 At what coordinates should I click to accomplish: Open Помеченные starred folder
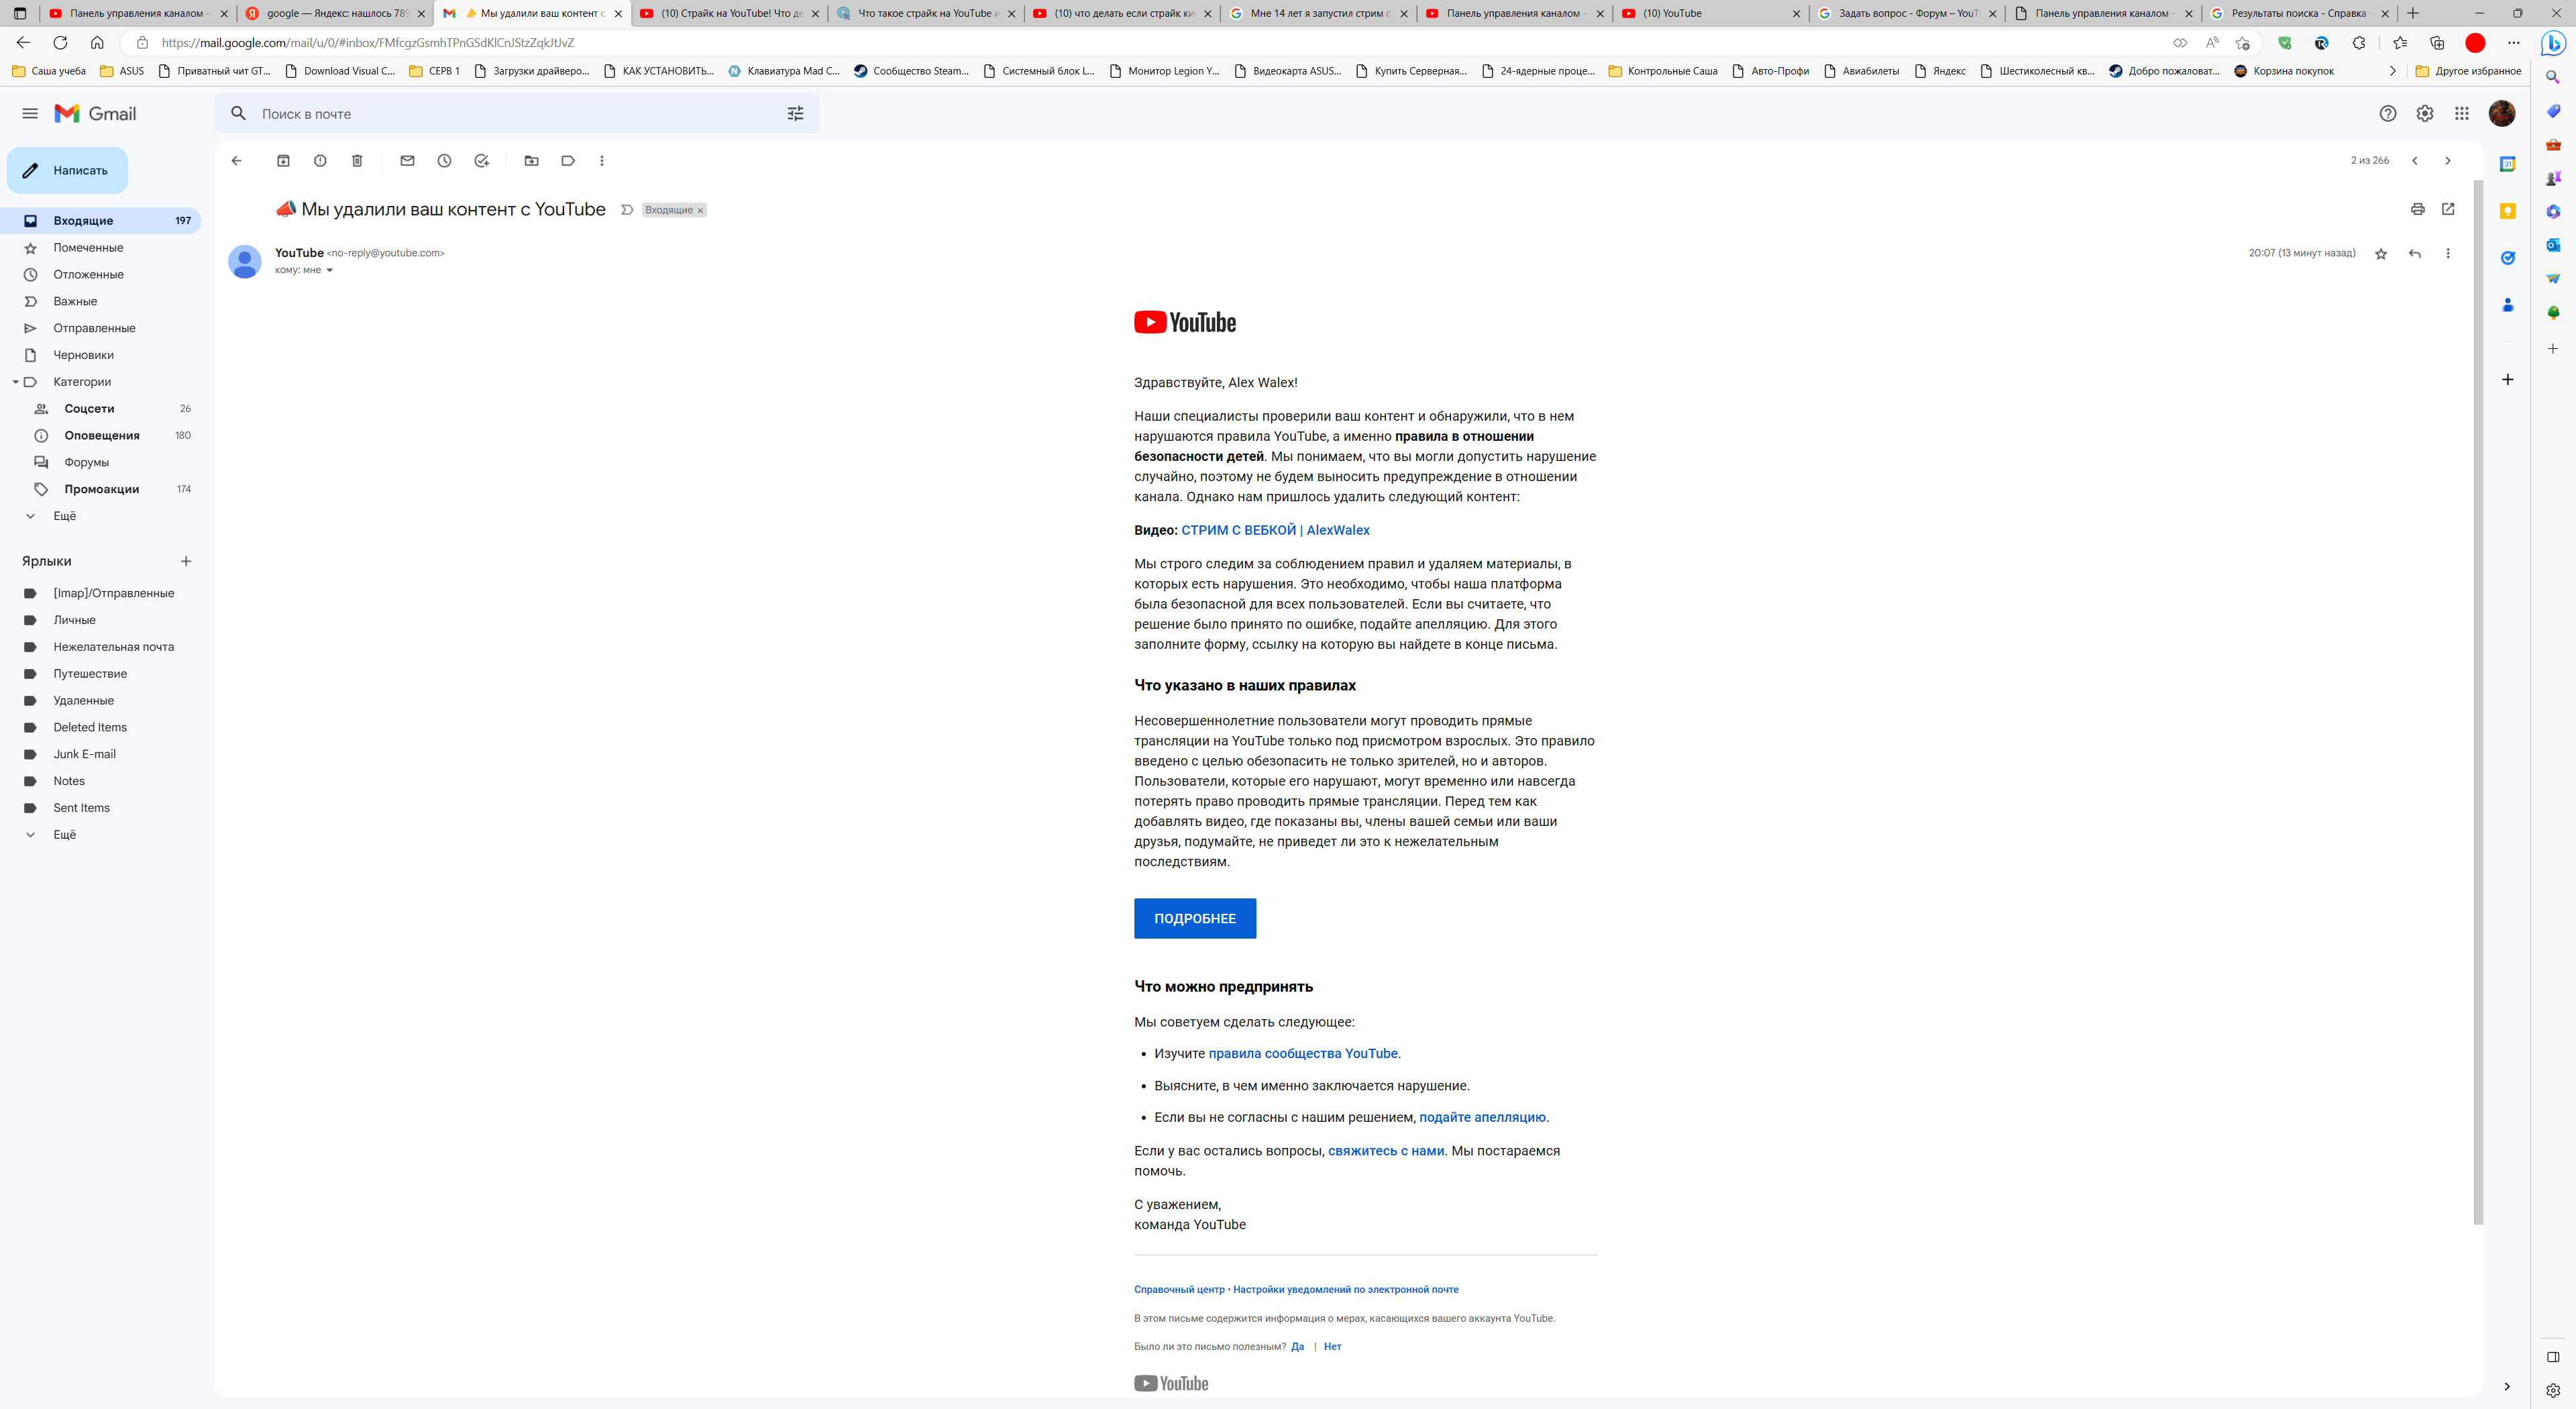coord(100,248)
